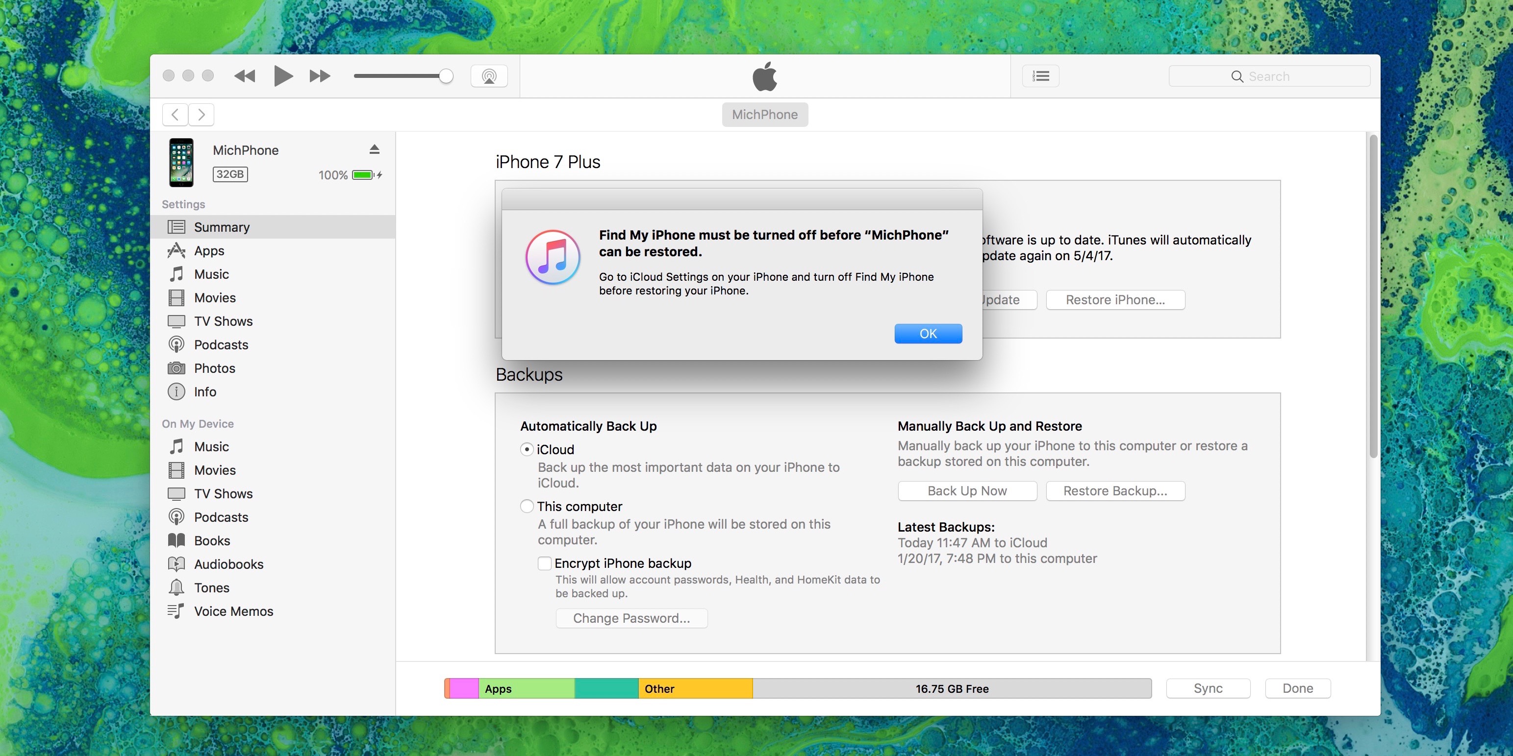Select Summary in the sidebar

click(x=222, y=227)
